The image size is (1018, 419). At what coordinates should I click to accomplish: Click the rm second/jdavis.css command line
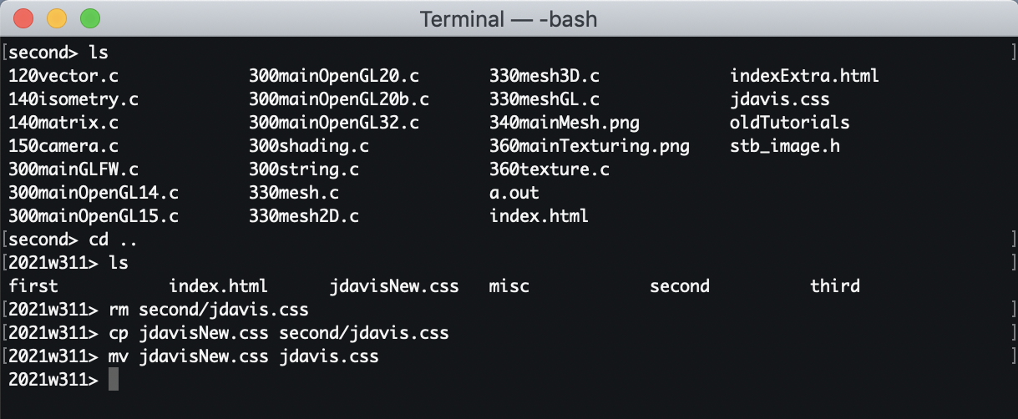tap(209, 310)
